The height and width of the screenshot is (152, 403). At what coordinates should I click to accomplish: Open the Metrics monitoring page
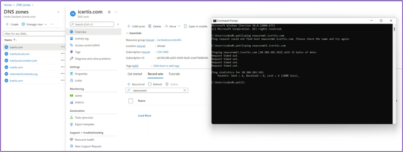(x=79, y=102)
